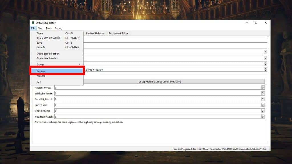Click the Hoarfrost Reach spinner arrows
Screen dimensions: 292x164
click(x=263, y=116)
